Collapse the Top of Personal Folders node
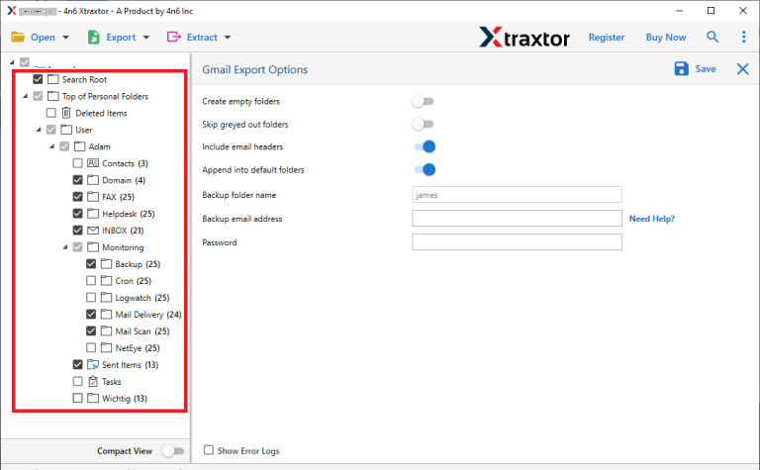The image size is (760, 470). pyautogui.click(x=25, y=96)
